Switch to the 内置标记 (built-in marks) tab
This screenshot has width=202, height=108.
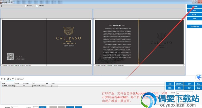click(x=19, y=79)
